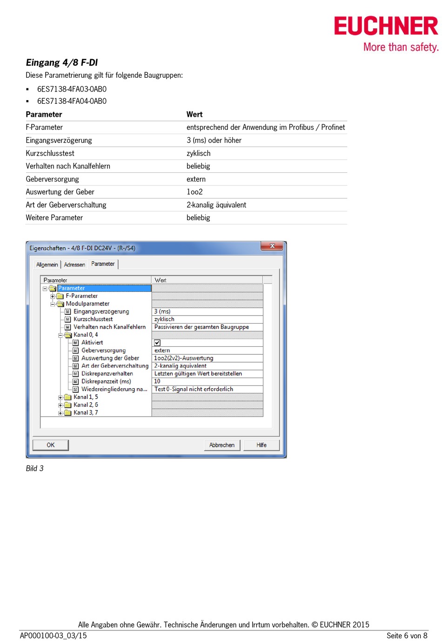Viewport: 442px width, 642px height.
Task: Select the Geberversorgung tree label
Action: (x=104, y=351)
